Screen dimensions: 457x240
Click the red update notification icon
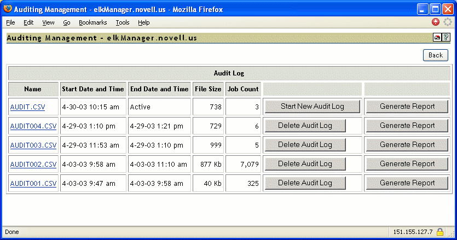point(436,22)
